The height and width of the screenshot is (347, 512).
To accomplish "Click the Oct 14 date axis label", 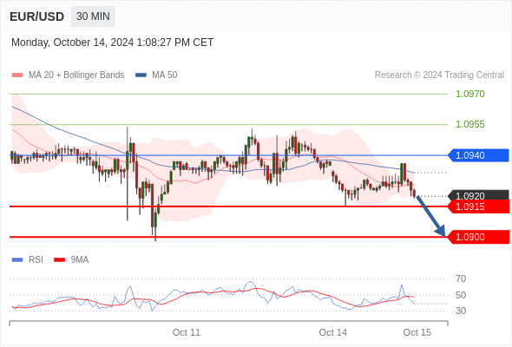I will (332, 332).
